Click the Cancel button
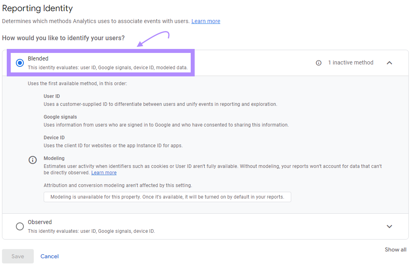 point(49,256)
